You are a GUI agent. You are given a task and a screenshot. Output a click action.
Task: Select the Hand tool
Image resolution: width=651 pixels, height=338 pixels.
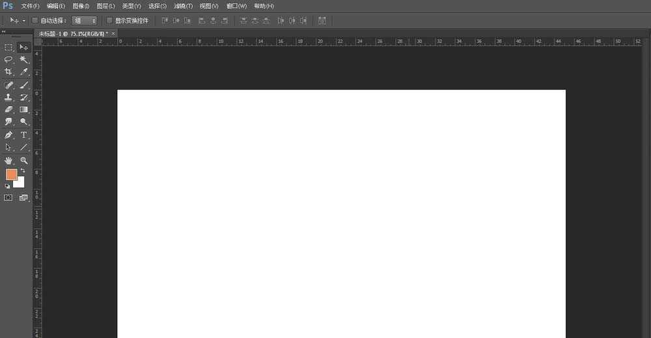[x=8, y=160]
